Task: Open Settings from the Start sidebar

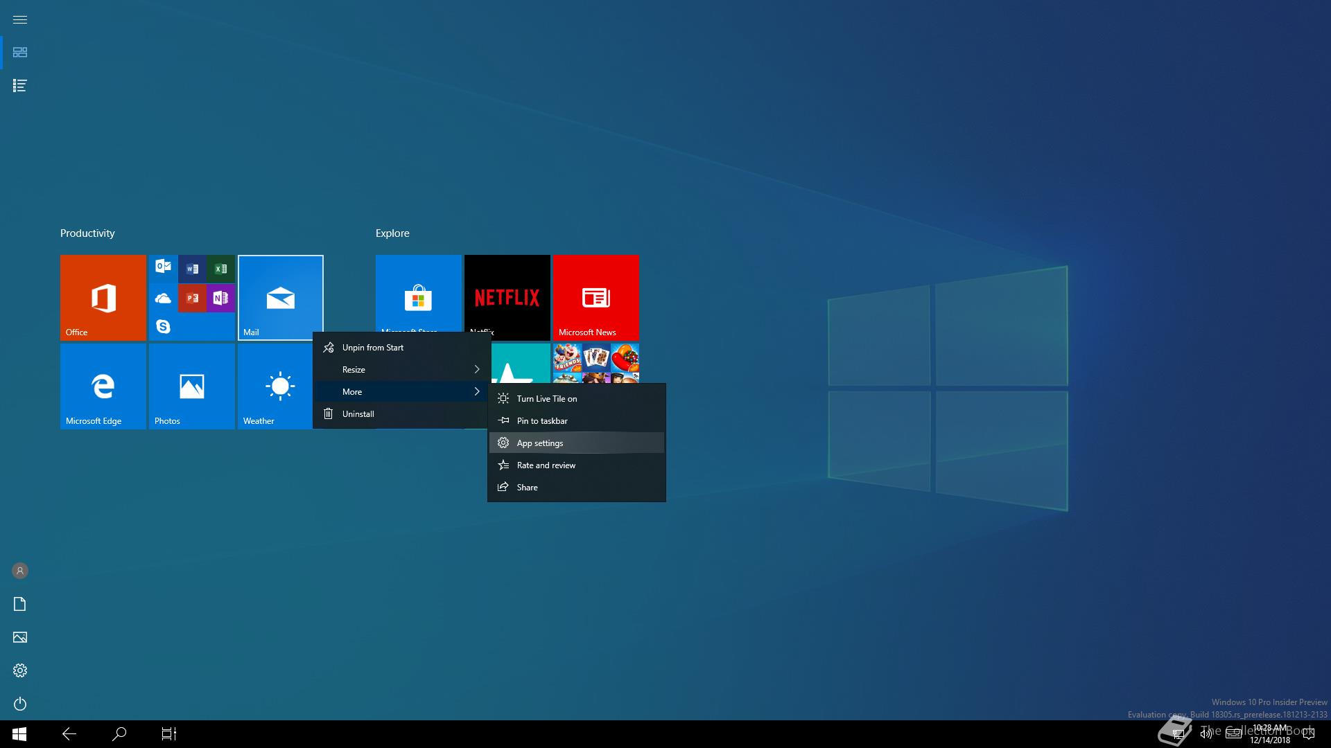Action: pos(20,670)
